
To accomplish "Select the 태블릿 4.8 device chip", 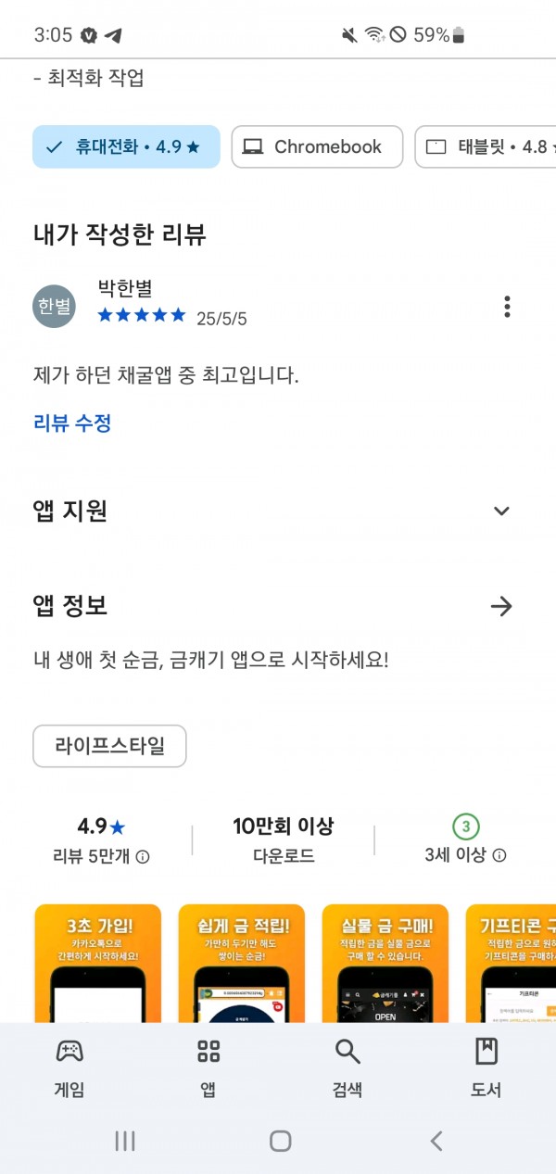I will click(x=486, y=146).
